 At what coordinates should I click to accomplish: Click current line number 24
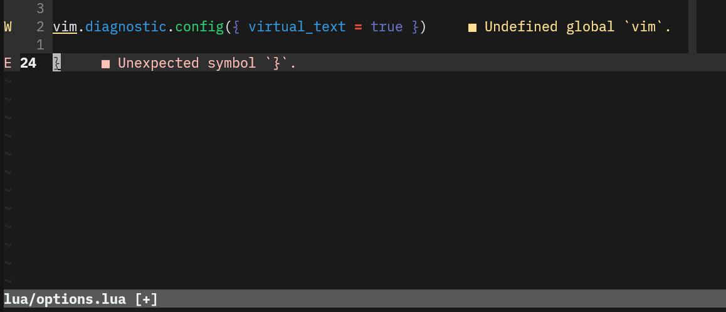point(28,63)
